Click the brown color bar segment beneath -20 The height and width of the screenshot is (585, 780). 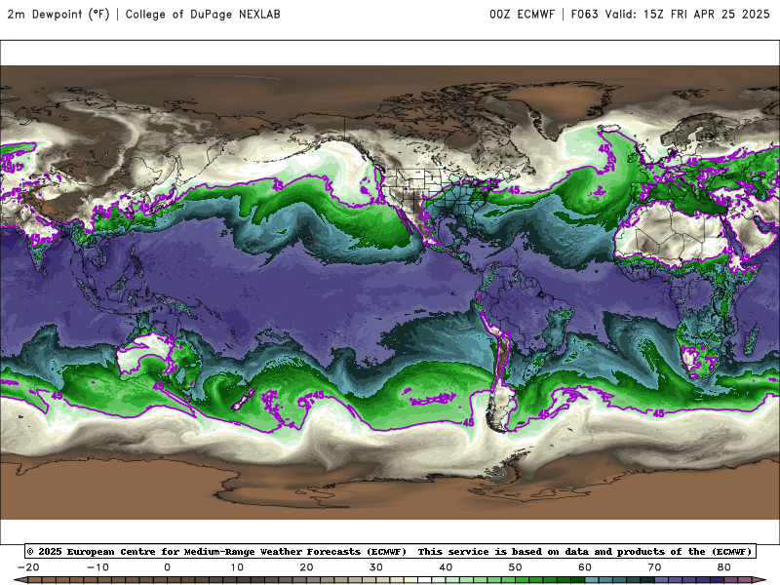click(35, 580)
